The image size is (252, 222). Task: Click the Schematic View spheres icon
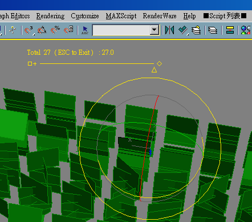point(246,30)
